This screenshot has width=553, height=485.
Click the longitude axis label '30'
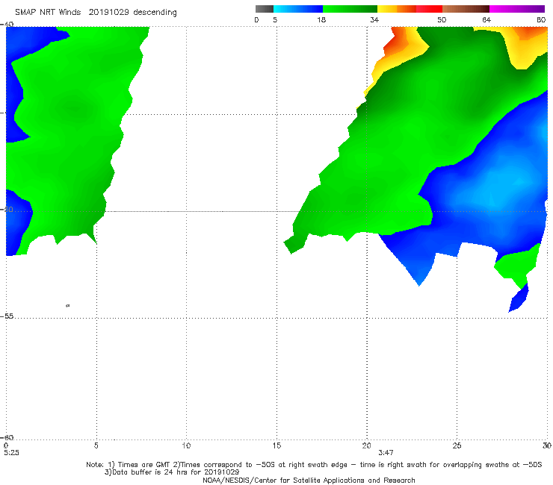547,446
